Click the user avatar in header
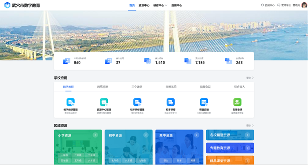The image size is (308, 165). [304, 5]
